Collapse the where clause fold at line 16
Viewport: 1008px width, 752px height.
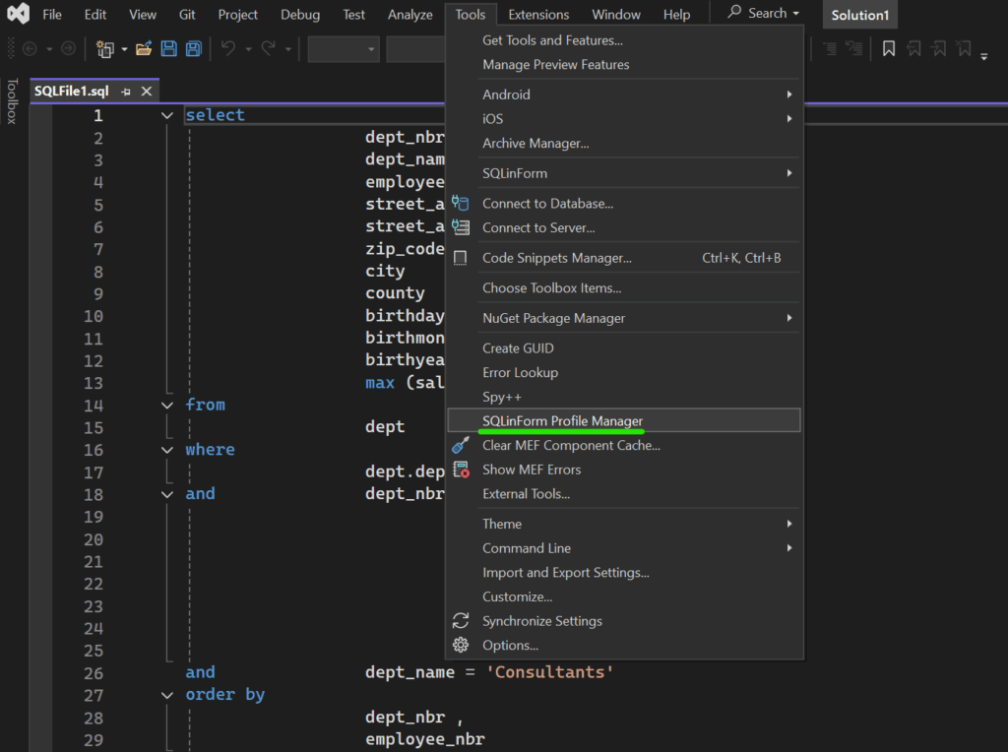(x=167, y=450)
